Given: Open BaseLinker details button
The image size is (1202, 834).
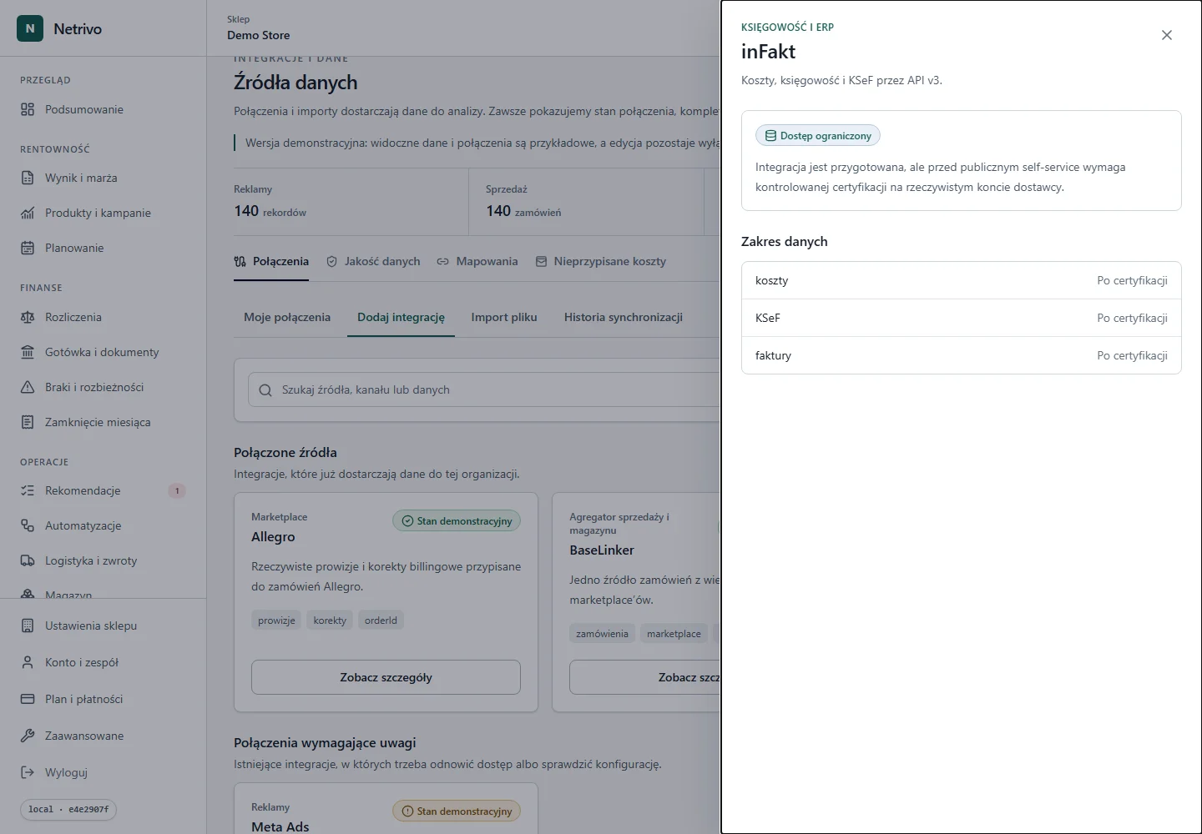Looking at the screenshot, I should click(644, 677).
